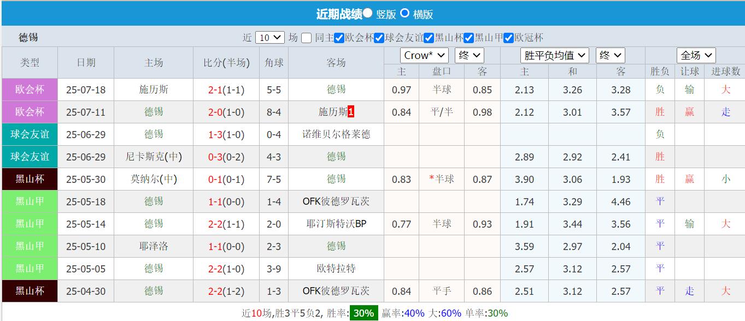Disable the 球会友谊 friendly match filter
The width and height of the screenshot is (745, 321).
coord(379,38)
